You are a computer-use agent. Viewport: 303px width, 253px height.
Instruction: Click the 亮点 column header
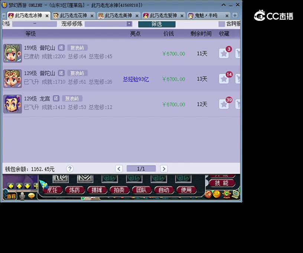pyautogui.click(x=135, y=34)
